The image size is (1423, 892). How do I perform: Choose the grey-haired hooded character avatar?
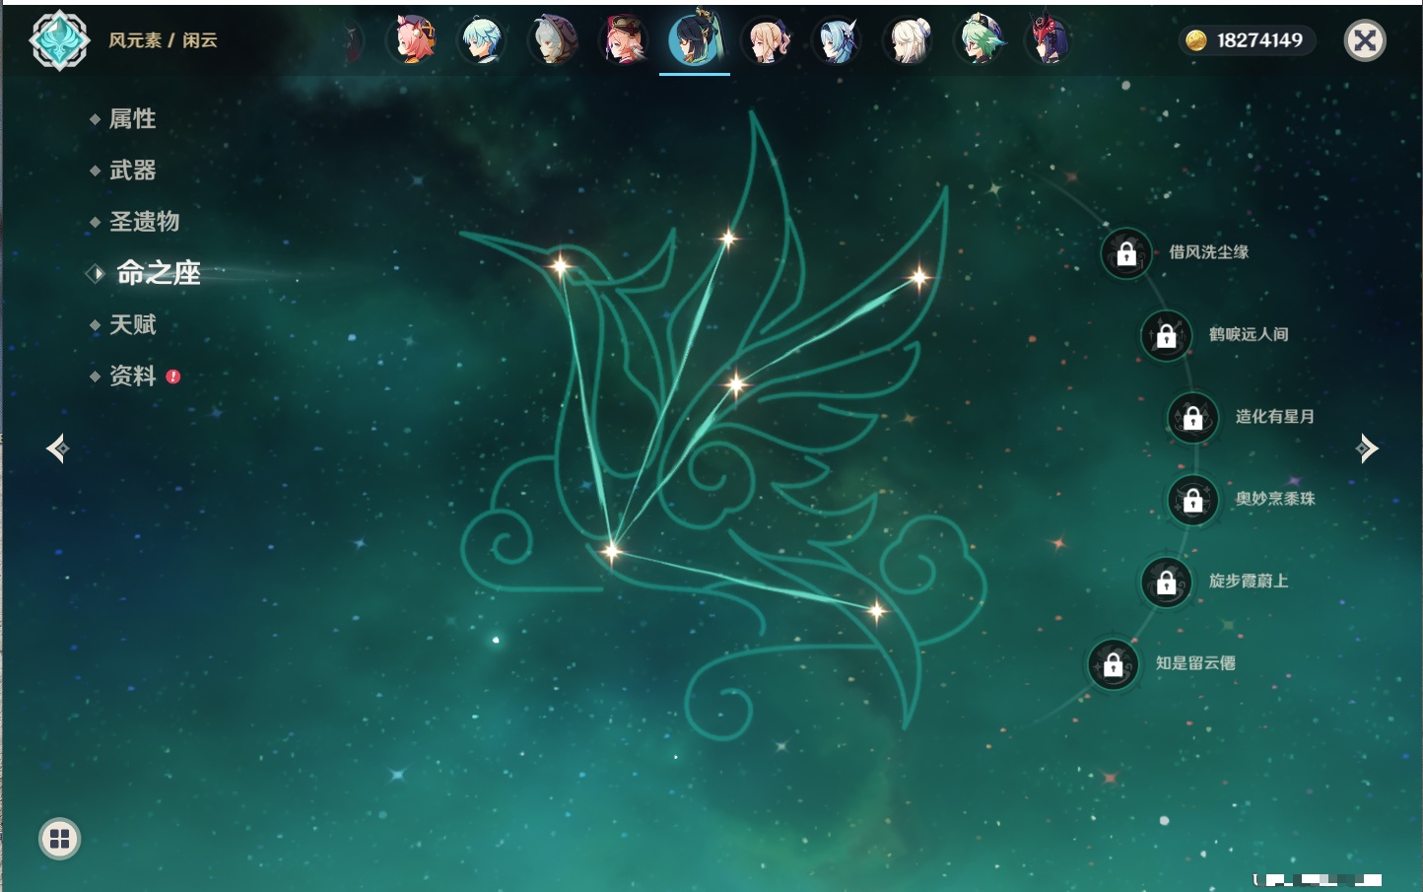click(554, 40)
